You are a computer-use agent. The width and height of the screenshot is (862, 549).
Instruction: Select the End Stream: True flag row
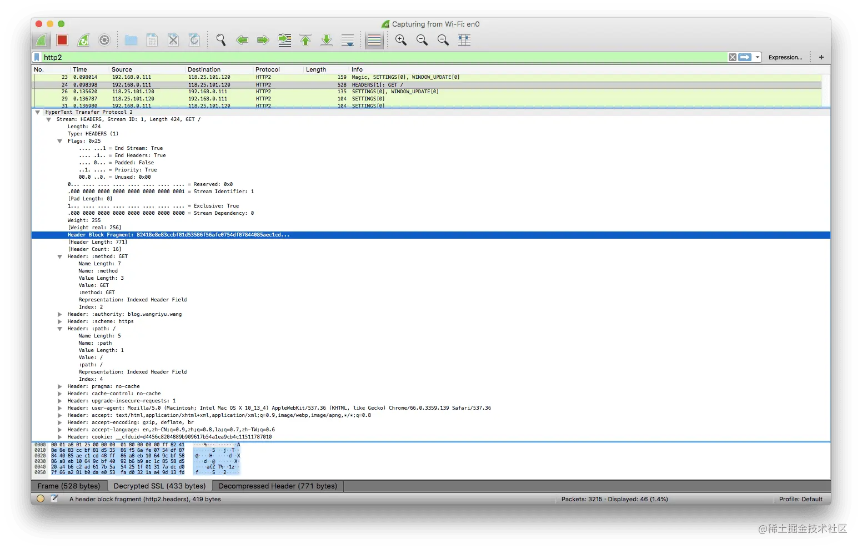[431, 148]
